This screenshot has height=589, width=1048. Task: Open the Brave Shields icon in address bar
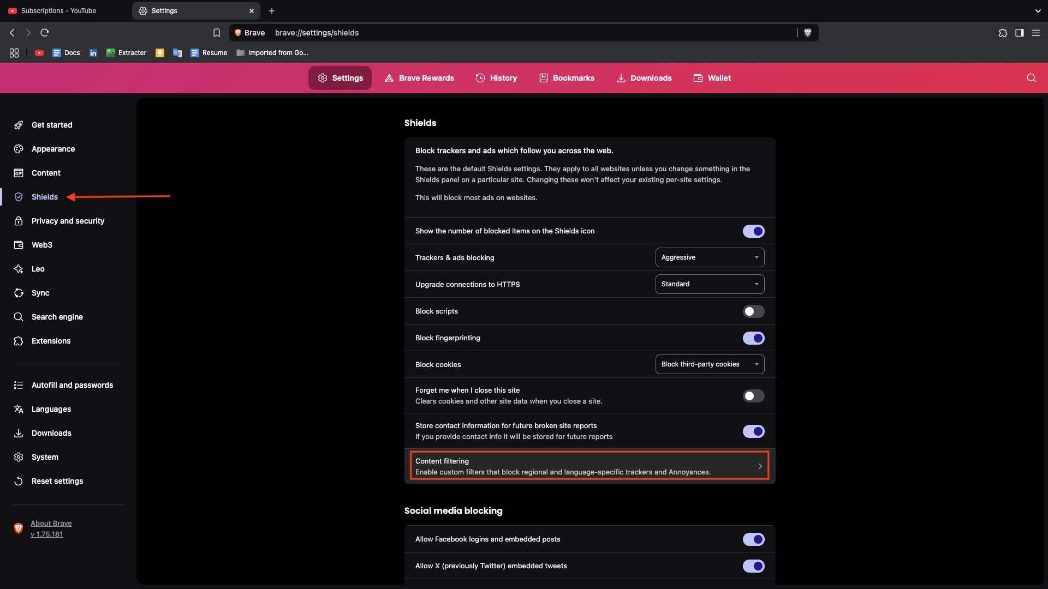(x=808, y=33)
